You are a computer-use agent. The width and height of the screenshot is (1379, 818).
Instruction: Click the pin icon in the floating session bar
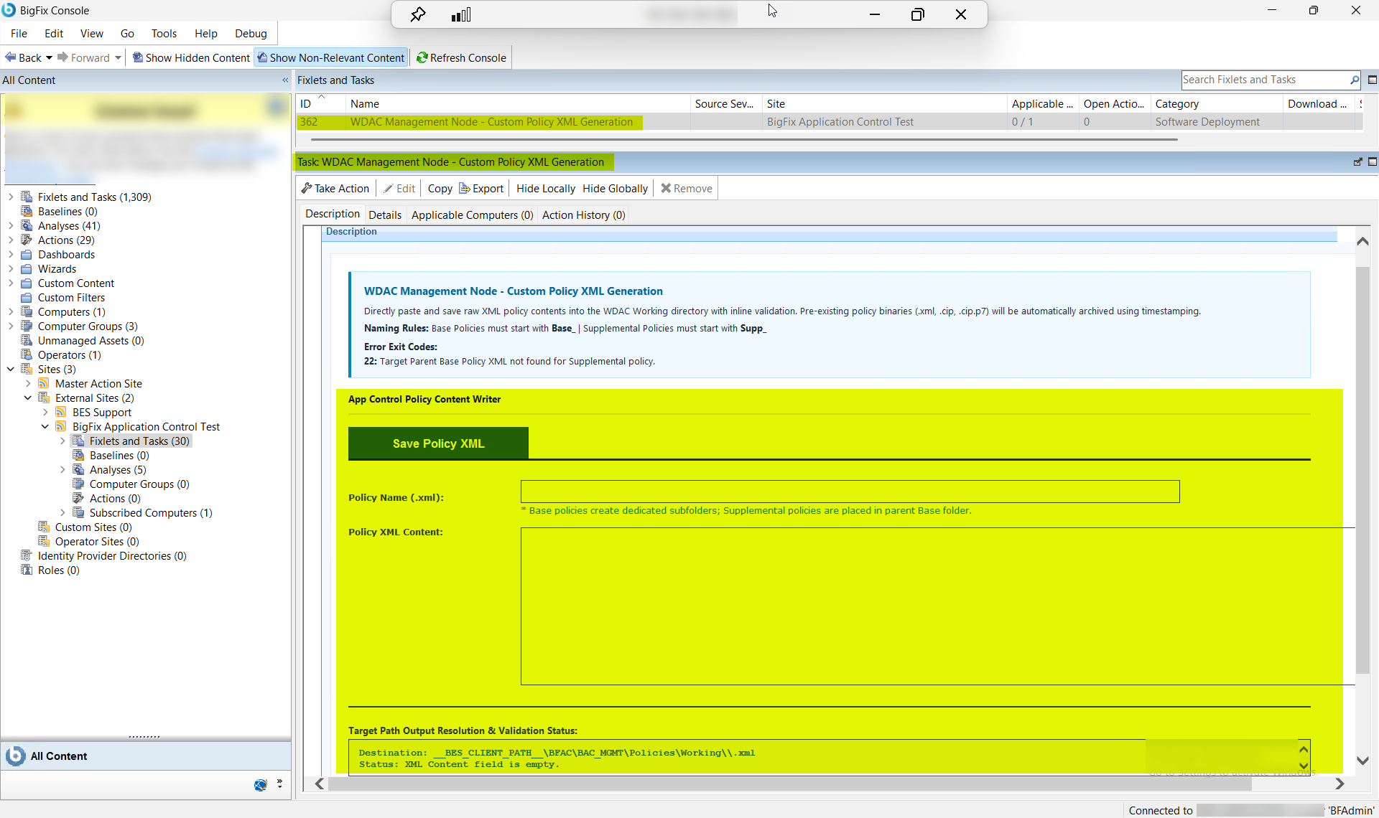click(418, 14)
